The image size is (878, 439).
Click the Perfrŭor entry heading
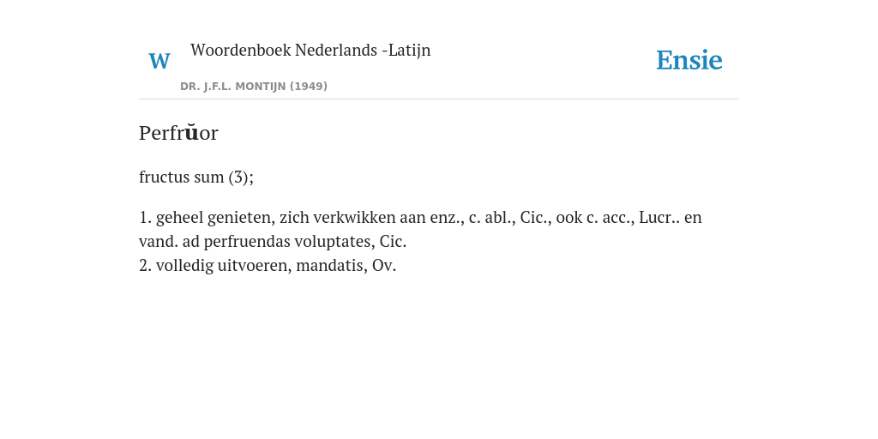[x=178, y=133]
